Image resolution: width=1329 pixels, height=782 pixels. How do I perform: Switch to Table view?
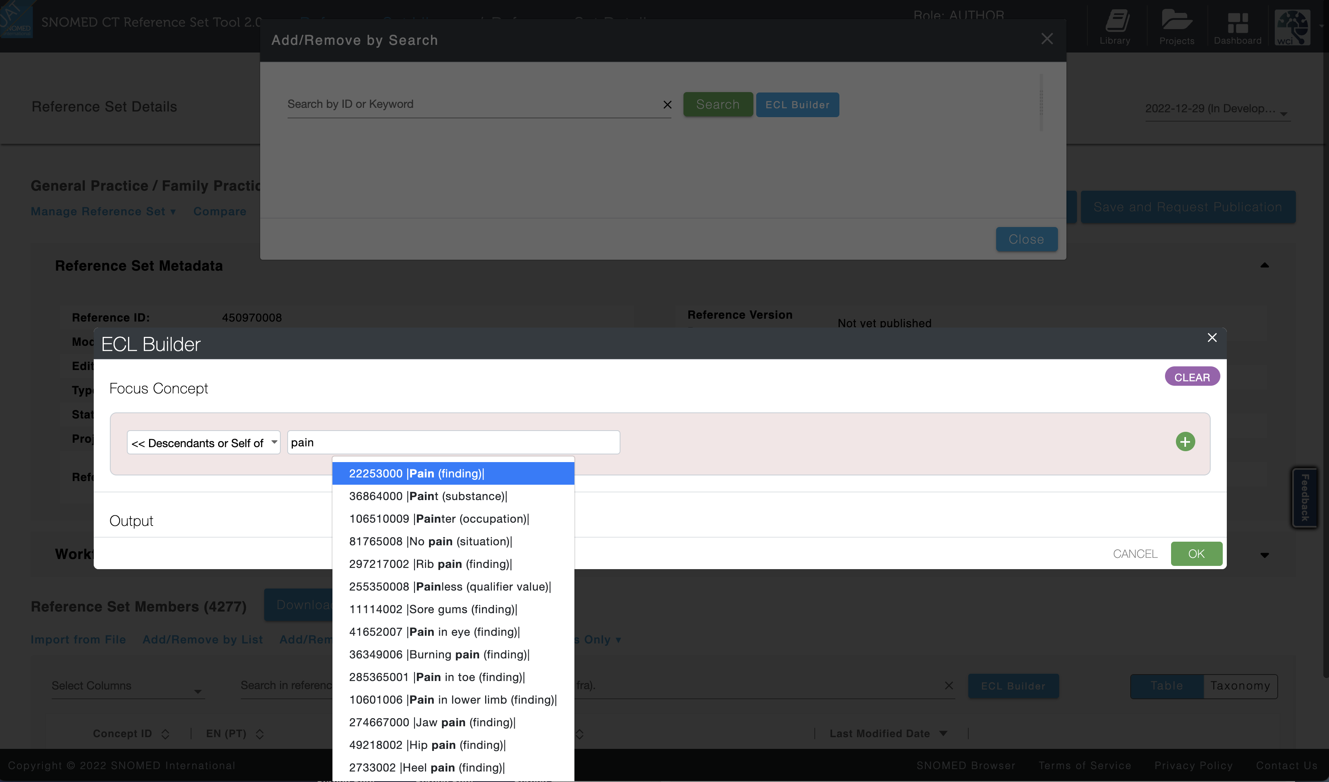(x=1167, y=686)
